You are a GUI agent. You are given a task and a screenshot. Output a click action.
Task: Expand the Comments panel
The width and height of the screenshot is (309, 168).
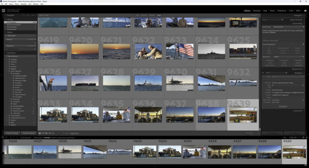[304, 111]
